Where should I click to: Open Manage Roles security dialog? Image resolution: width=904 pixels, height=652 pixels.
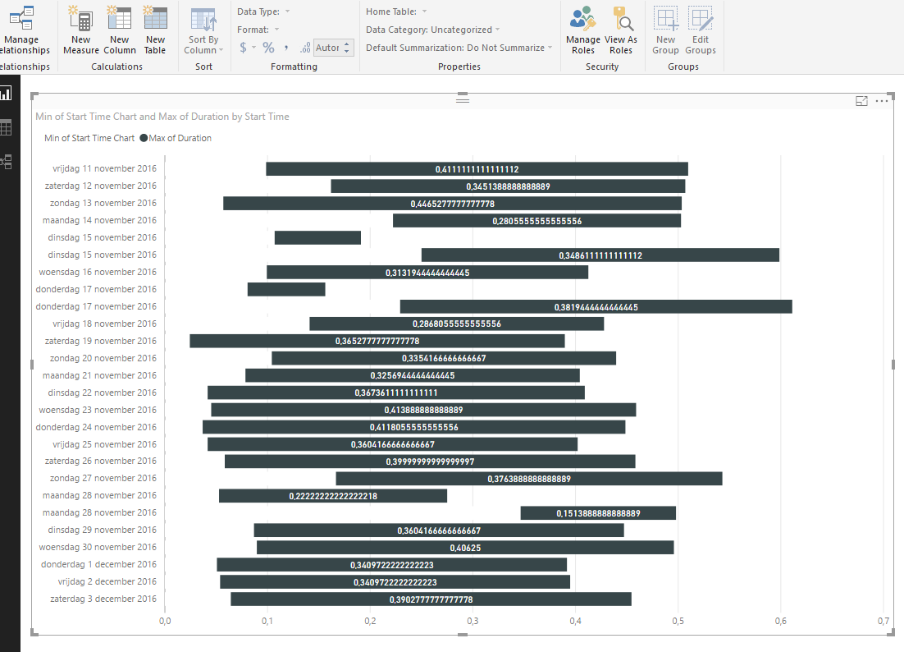583,30
